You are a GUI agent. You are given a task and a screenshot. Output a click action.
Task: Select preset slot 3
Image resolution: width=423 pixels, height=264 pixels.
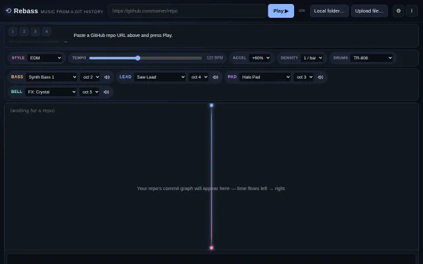tap(35, 32)
